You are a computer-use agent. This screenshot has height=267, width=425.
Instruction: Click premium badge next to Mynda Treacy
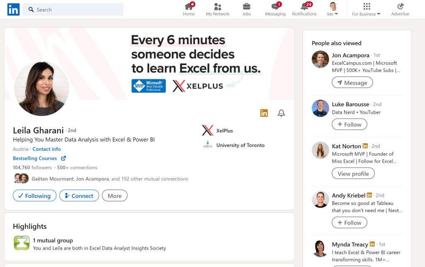tap(372, 244)
